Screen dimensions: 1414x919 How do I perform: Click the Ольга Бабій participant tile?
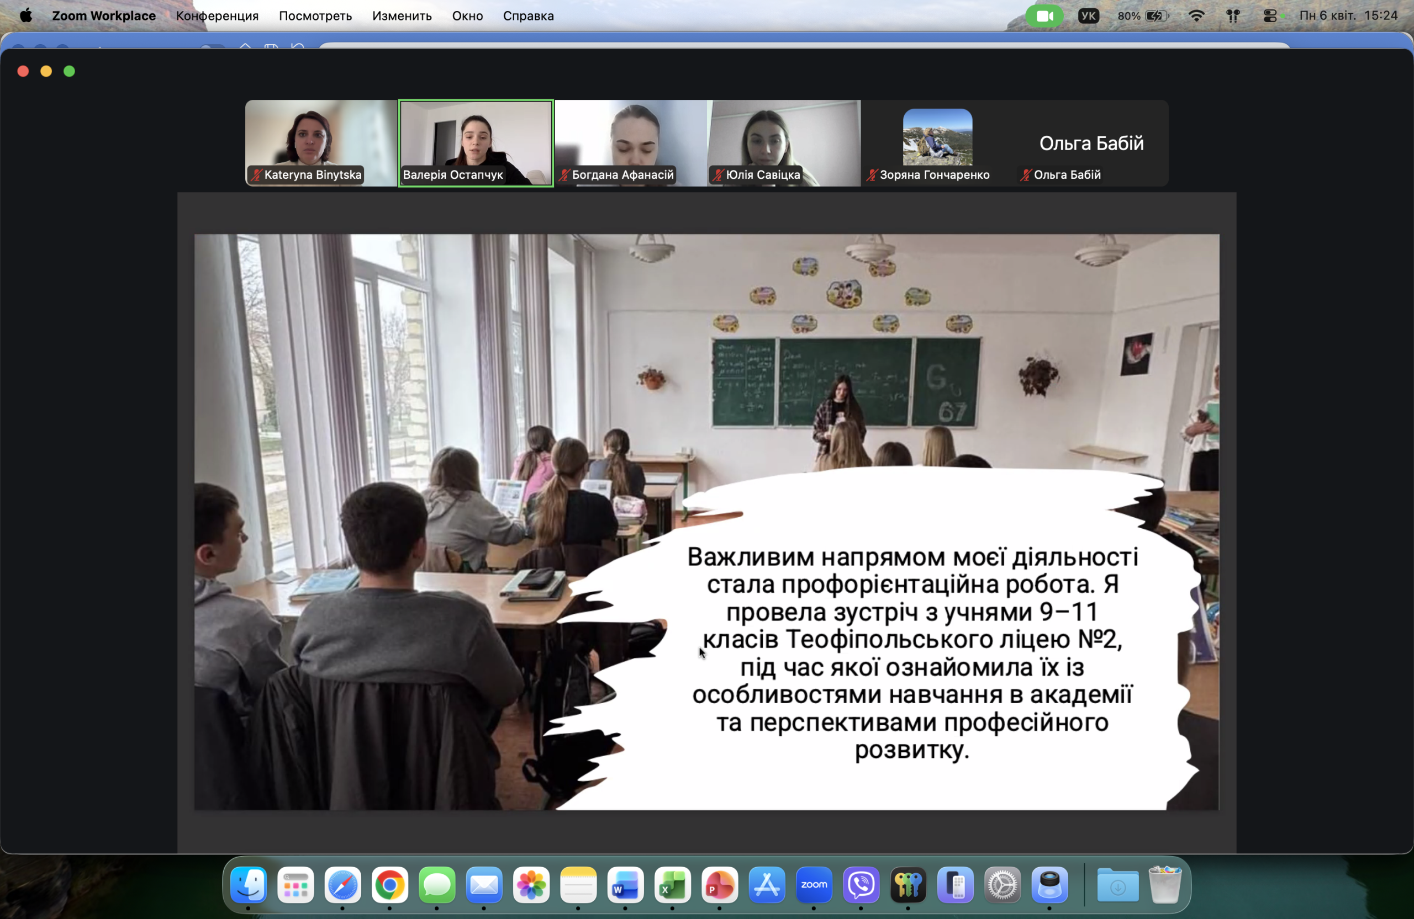(1091, 142)
